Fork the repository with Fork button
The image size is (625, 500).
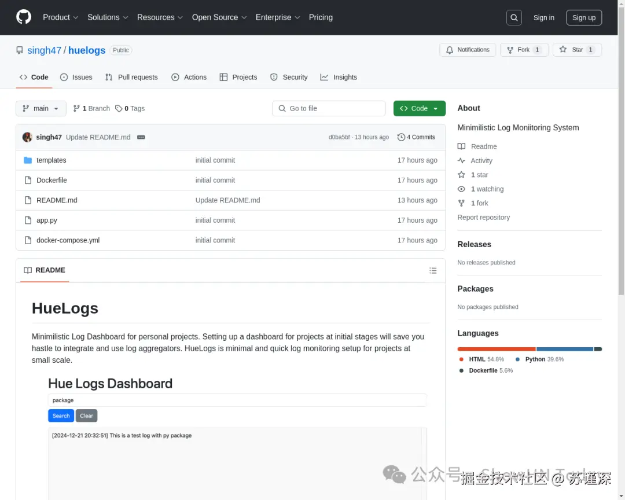pos(524,50)
